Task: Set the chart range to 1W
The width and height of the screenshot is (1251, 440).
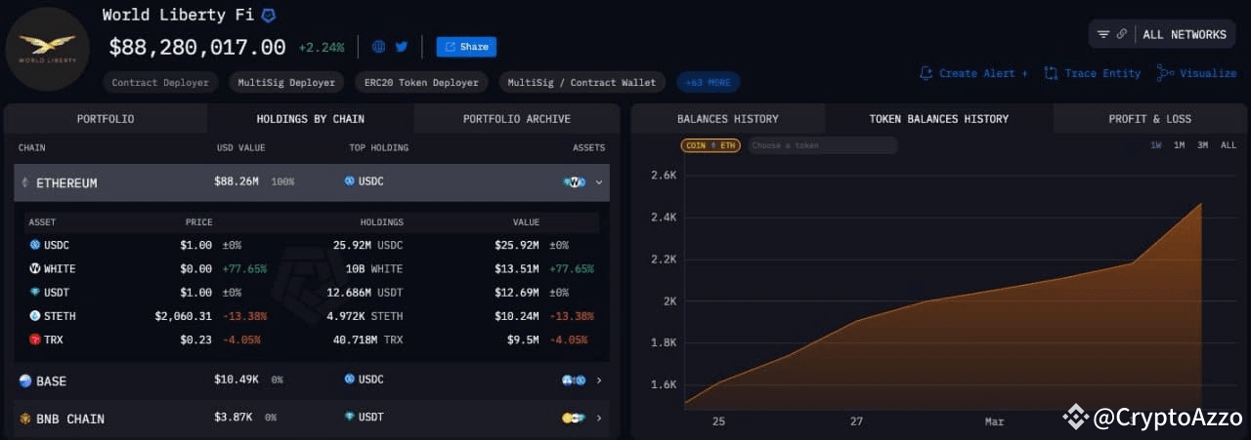Action: (1156, 145)
